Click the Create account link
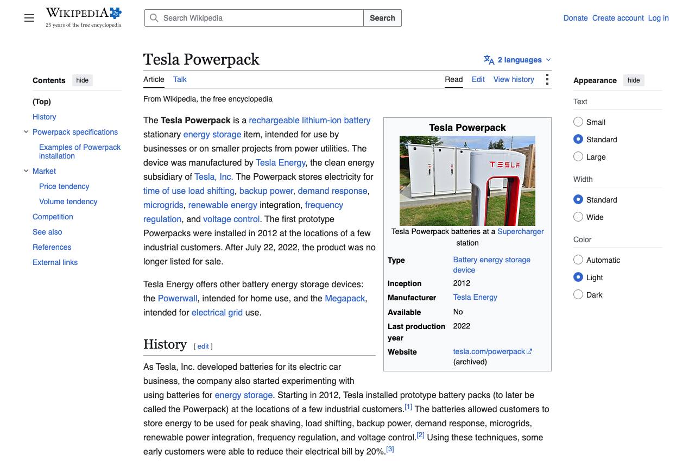695x467 pixels. tap(618, 18)
